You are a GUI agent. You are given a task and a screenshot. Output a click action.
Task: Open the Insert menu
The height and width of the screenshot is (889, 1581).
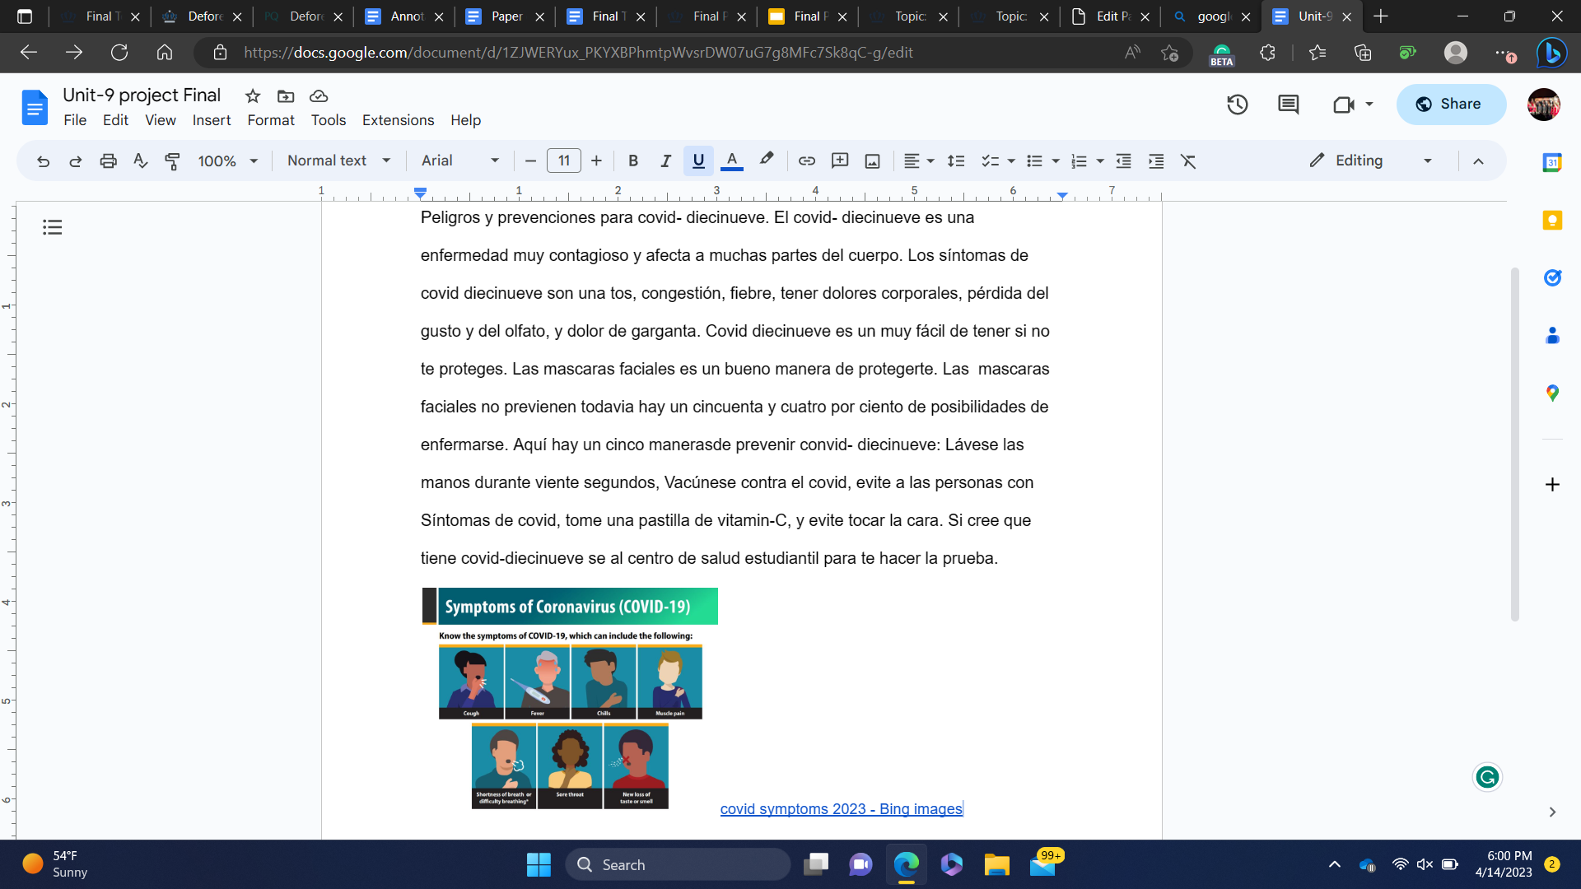(x=212, y=120)
